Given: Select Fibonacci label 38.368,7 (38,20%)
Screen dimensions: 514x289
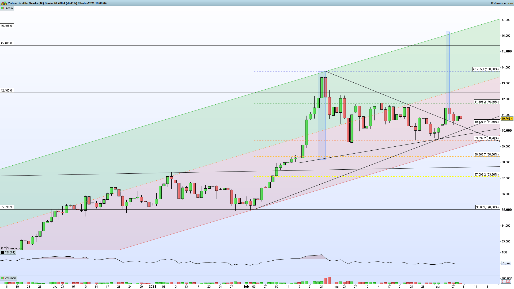Looking at the screenshot, I should click(x=486, y=154).
